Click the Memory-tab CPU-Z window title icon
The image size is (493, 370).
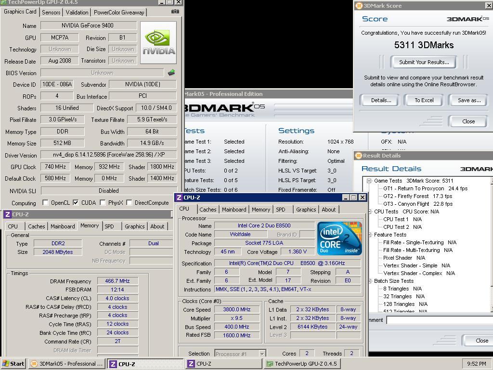pos(8,214)
